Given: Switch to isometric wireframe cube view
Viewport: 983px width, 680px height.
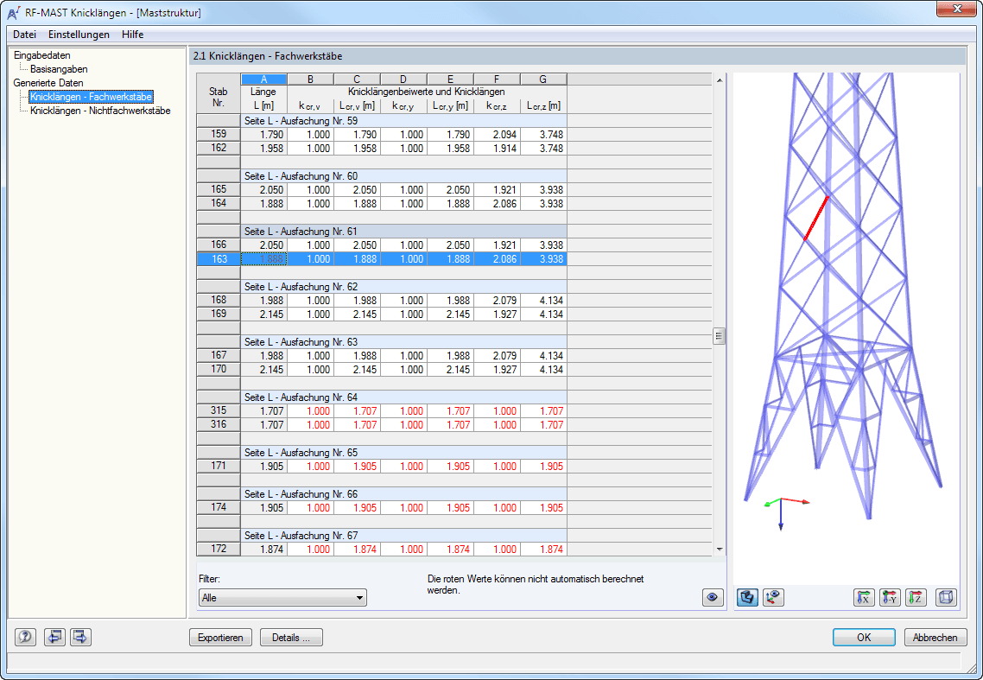Looking at the screenshot, I should coord(946,597).
